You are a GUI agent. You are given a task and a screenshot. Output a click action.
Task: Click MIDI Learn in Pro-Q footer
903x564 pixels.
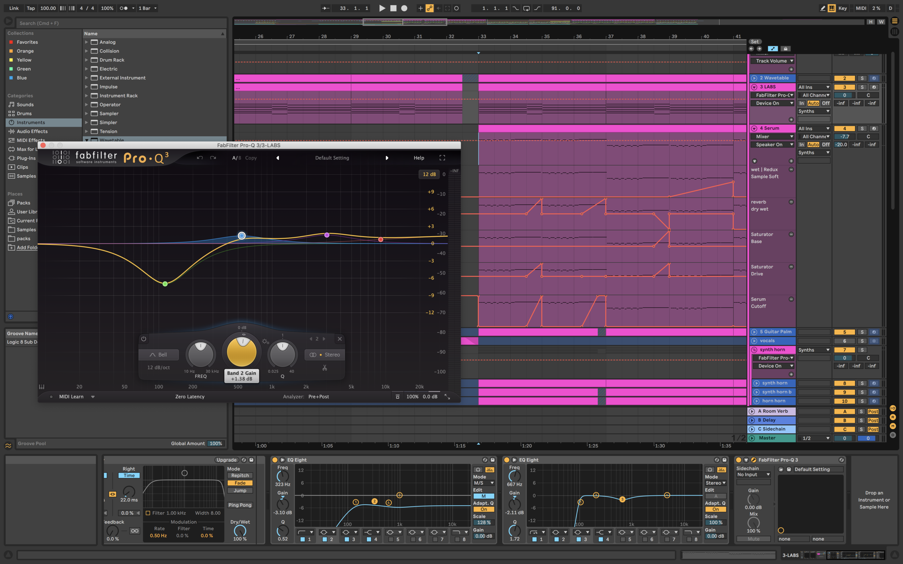point(71,397)
